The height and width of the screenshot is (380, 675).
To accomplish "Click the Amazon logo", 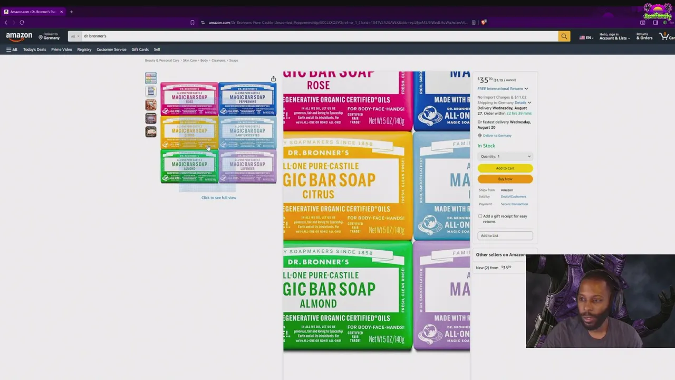I will (19, 36).
